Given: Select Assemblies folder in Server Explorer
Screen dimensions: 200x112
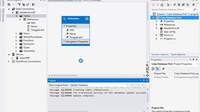Looking at the screenshot, I should tap(29, 51).
